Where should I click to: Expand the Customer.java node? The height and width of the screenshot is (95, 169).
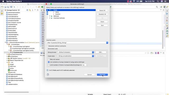[11, 53]
